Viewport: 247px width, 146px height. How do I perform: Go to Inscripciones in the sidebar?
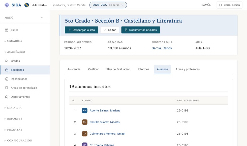pyautogui.click(x=25, y=79)
